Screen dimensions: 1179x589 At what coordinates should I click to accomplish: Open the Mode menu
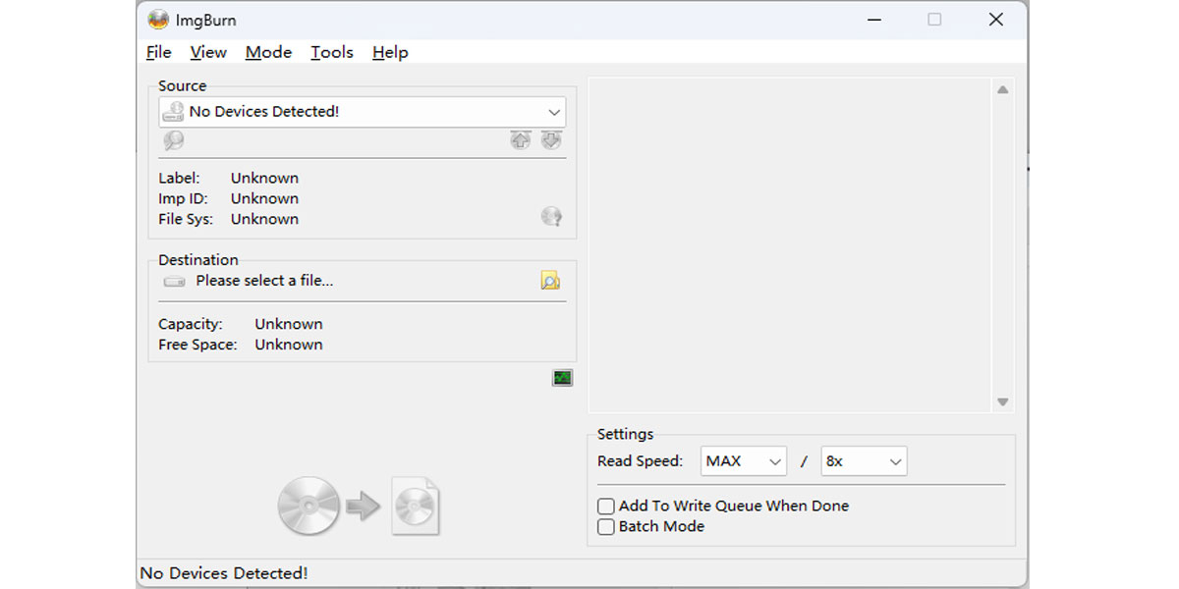pyautogui.click(x=268, y=53)
